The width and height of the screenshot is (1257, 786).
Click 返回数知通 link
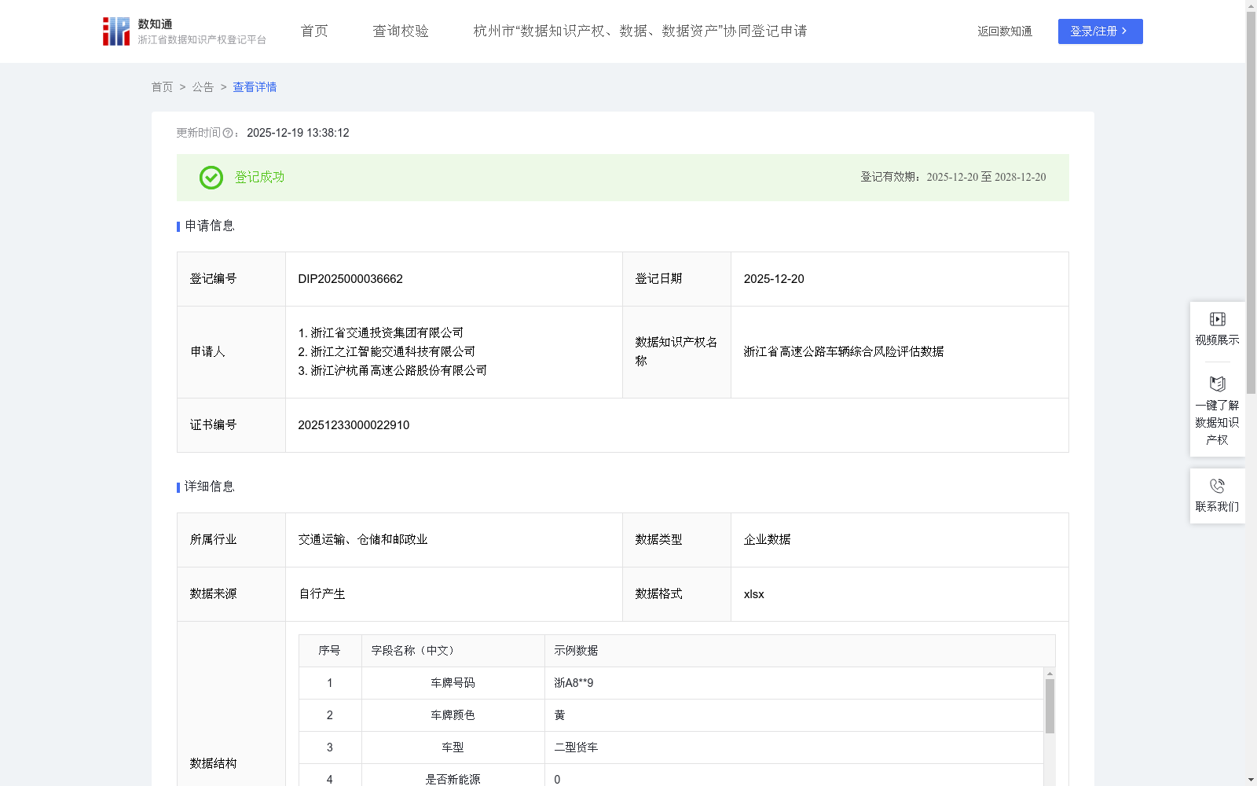click(1005, 31)
